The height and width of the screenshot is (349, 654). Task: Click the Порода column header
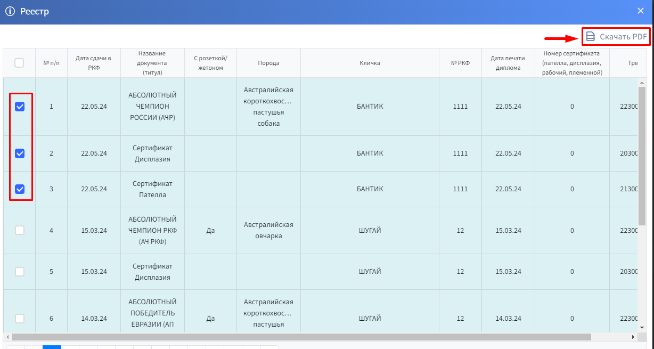coord(268,63)
